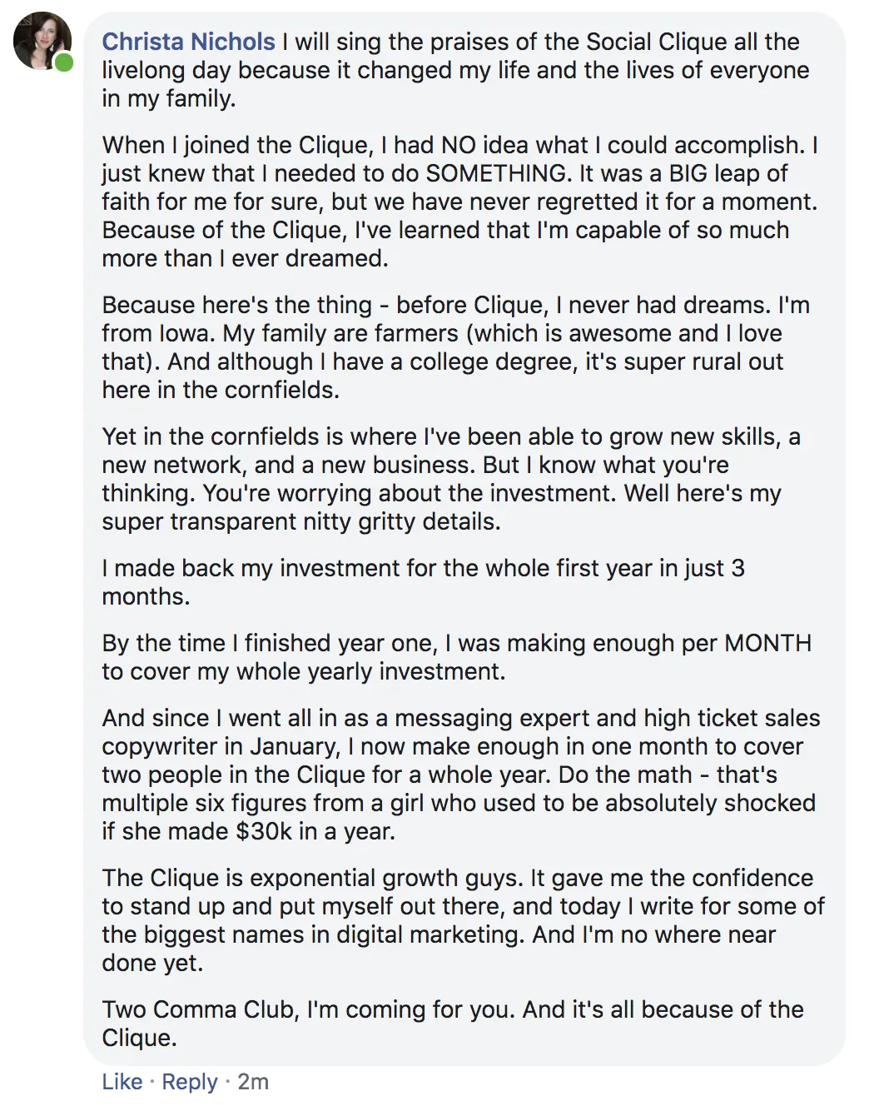
Task: Click the green active status dot
Action: (x=64, y=62)
